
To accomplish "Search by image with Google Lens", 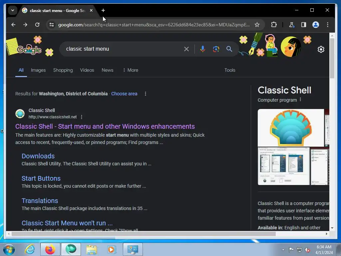I will tap(216, 49).
